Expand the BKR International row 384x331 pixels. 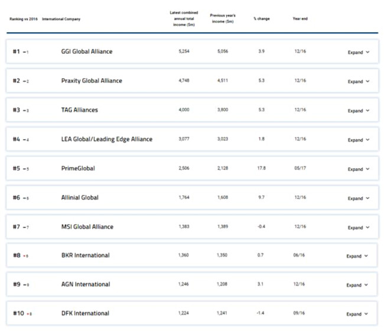coord(357,256)
